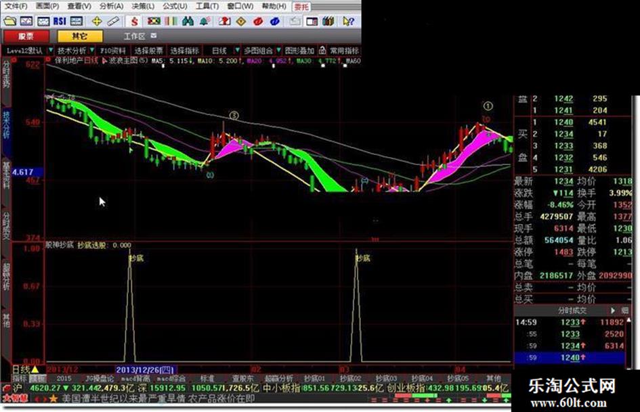Image resolution: width=640 pixels, height=412 pixels.
Task: Click the RSI indicator toolbar icon
Action: (60, 21)
